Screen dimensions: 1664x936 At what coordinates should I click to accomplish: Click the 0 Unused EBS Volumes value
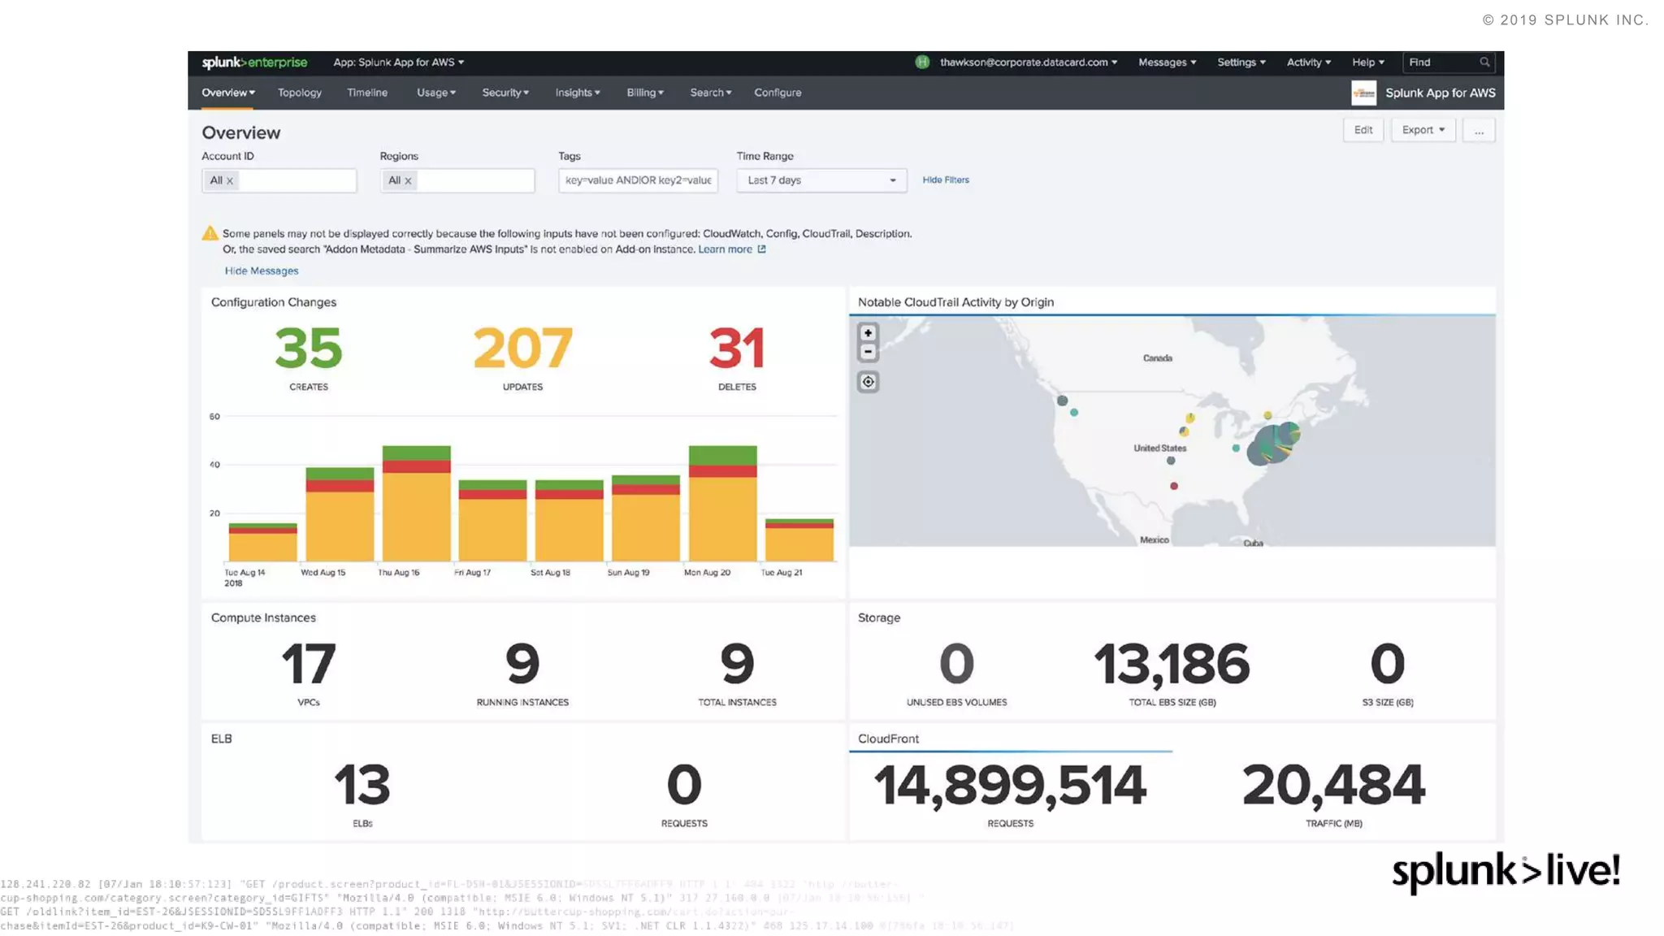point(956,664)
